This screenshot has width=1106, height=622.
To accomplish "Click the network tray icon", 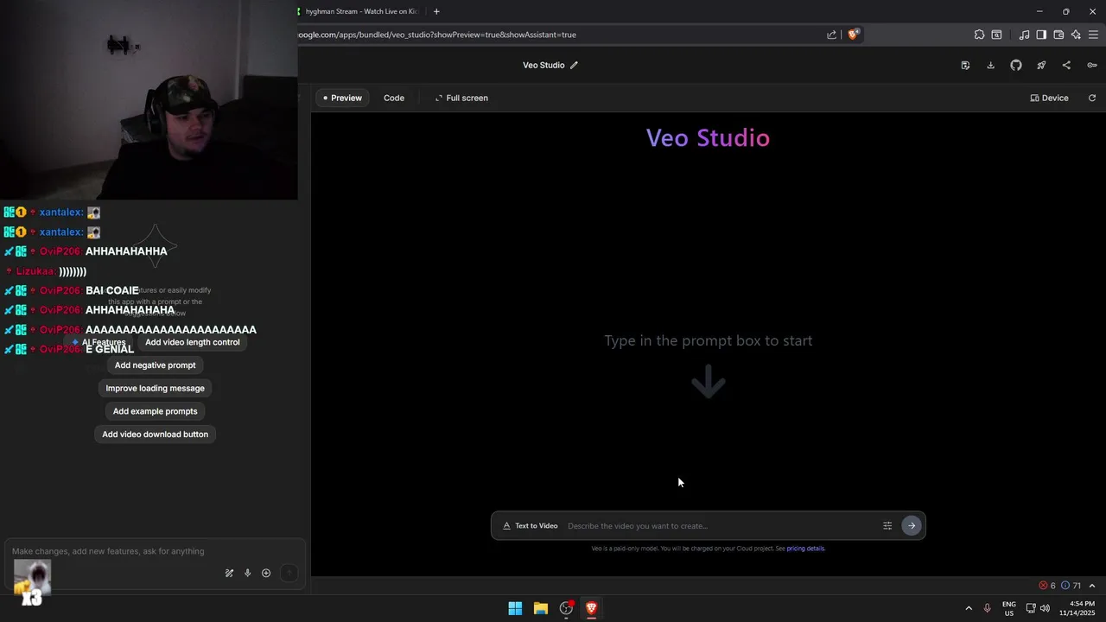I will (x=1030, y=608).
